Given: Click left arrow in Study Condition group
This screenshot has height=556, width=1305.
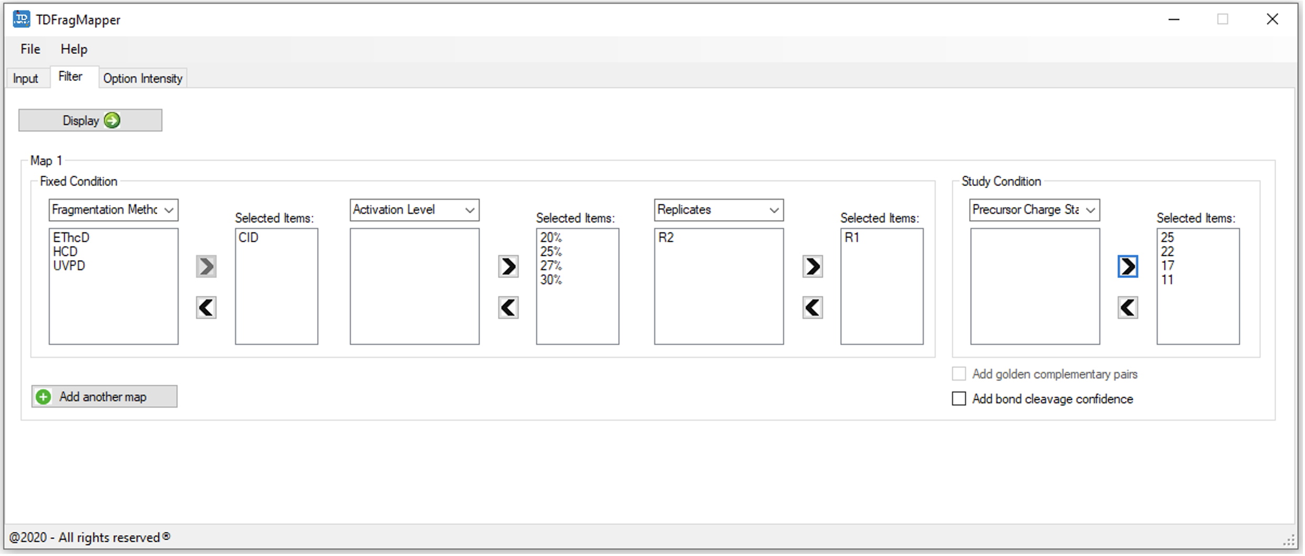Looking at the screenshot, I should [1127, 307].
